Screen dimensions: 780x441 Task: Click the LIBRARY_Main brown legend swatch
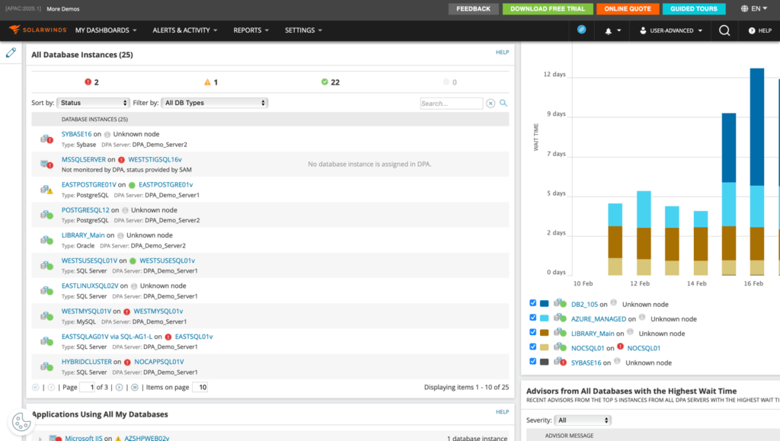coord(544,332)
